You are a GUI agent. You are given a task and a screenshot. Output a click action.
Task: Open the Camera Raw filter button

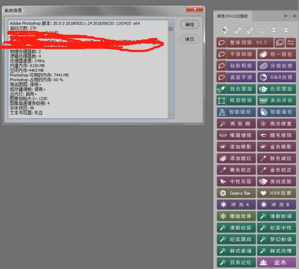coord(236,193)
